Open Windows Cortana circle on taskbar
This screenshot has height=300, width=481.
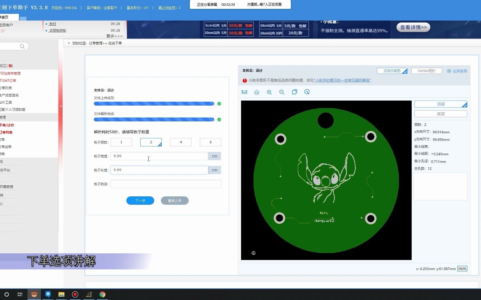pyautogui.click(x=7, y=294)
